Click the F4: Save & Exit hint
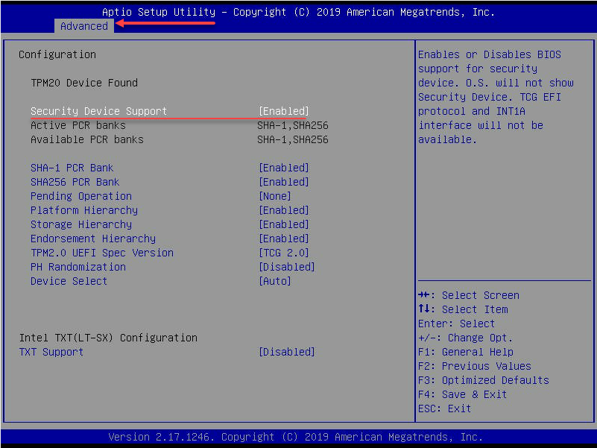Viewport: 597px width, 448px height. tap(462, 394)
